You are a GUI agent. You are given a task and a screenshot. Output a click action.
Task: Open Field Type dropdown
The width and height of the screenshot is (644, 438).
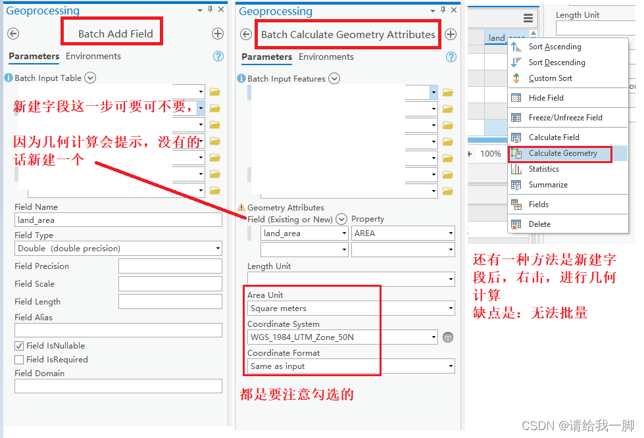point(218,249)
